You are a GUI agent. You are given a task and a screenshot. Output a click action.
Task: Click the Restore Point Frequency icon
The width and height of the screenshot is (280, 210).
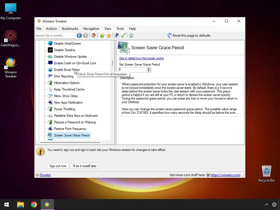[x=50, y=129]
